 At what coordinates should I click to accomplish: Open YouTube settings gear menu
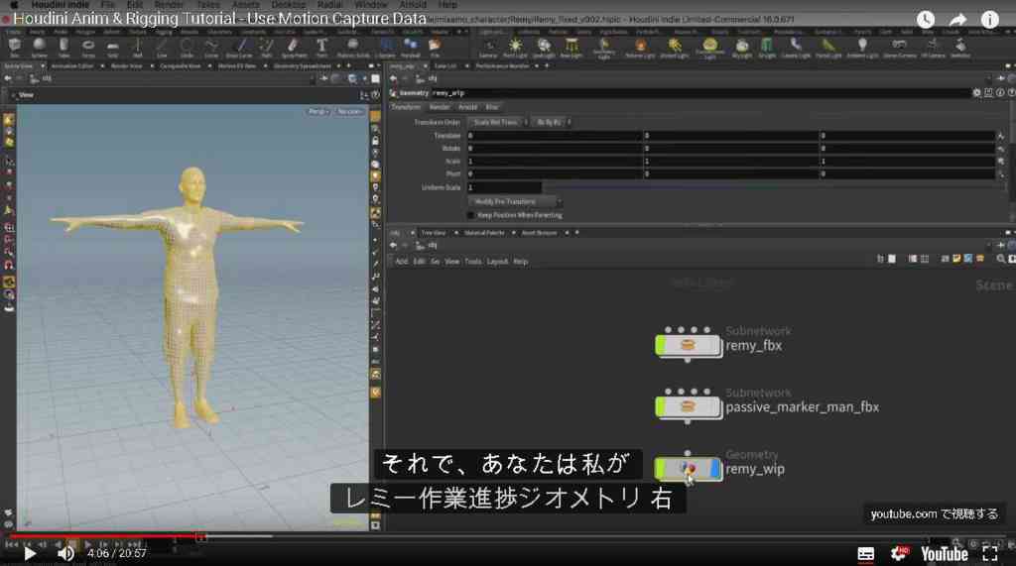(x=899, y=554)
